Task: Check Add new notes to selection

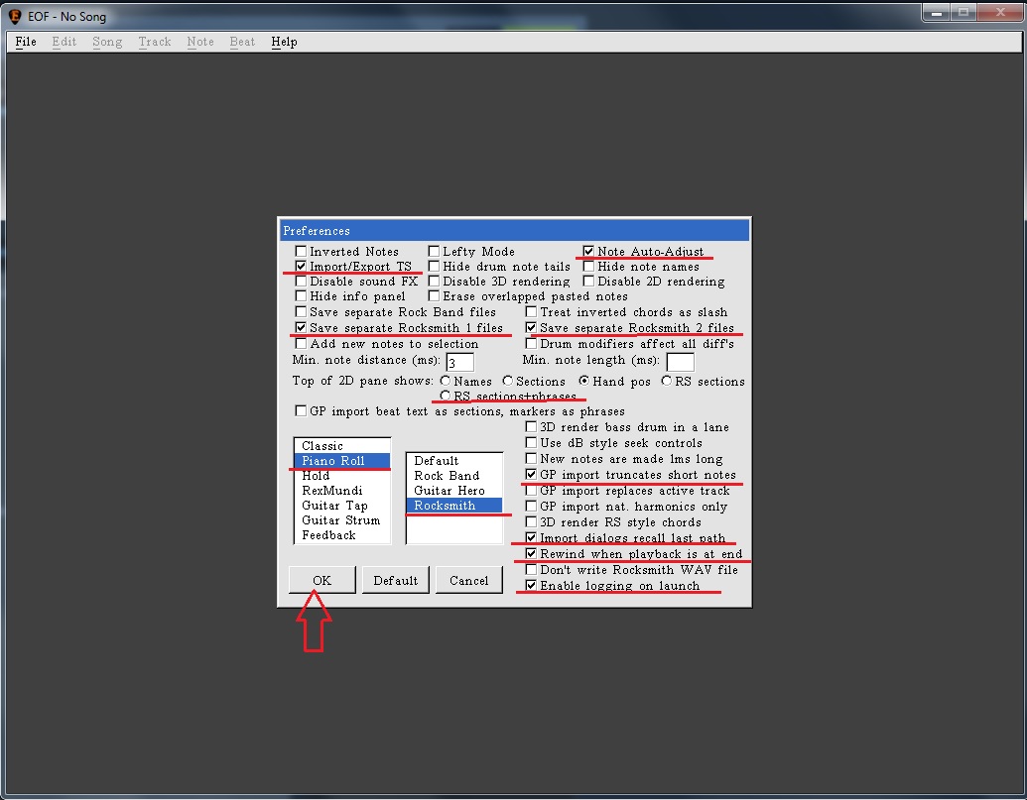Action: [301, 343]
